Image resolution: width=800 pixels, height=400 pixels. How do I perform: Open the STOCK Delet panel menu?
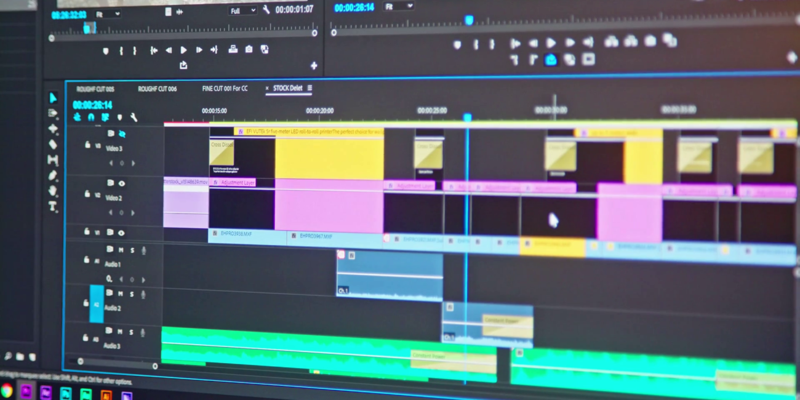coord(310,88)
